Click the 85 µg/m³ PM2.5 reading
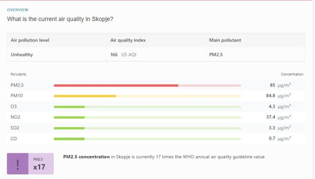This screenshot has height=179, width=315. 280,85
